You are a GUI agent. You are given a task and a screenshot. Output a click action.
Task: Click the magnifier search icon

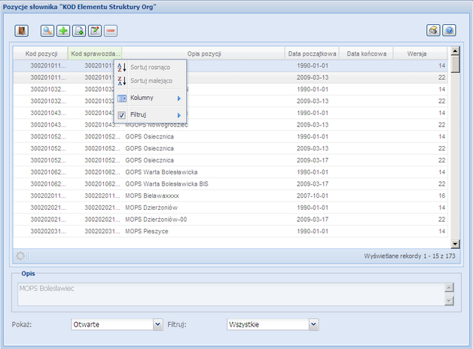tap(47, 31)
